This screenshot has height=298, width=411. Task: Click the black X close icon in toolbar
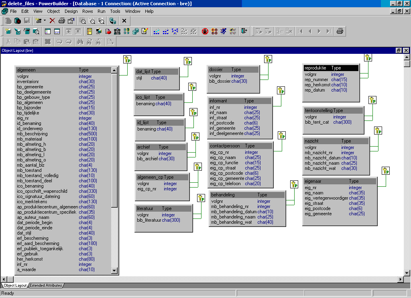tap(124, 20)
